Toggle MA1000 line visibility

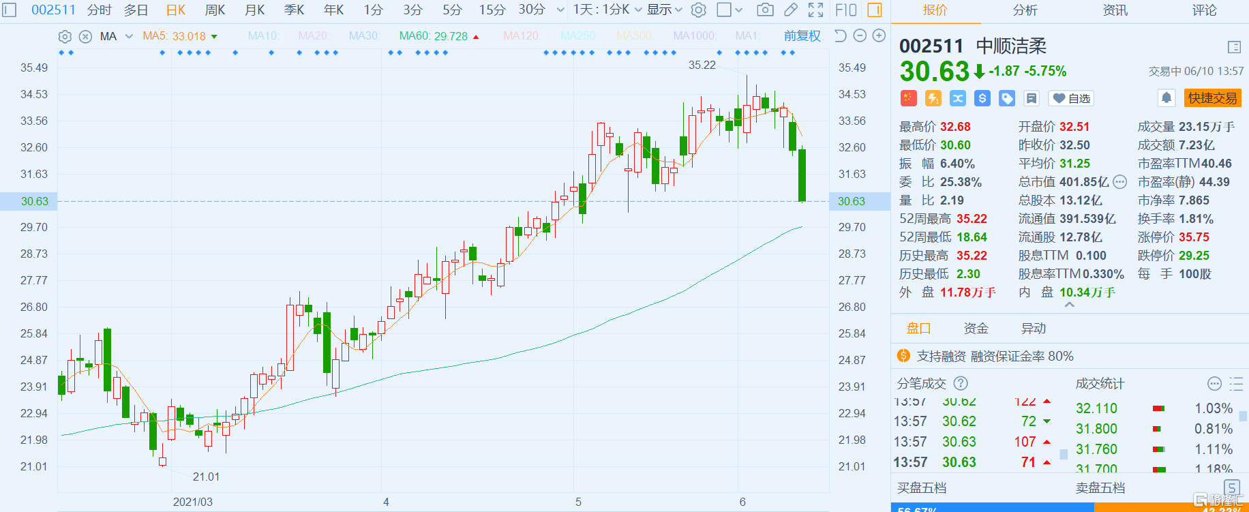coord(695,35)
